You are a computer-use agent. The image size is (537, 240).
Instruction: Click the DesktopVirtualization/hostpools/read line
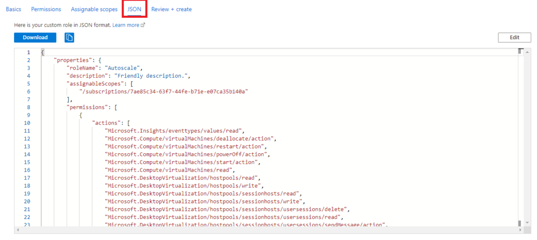click(x=183, y=178)
